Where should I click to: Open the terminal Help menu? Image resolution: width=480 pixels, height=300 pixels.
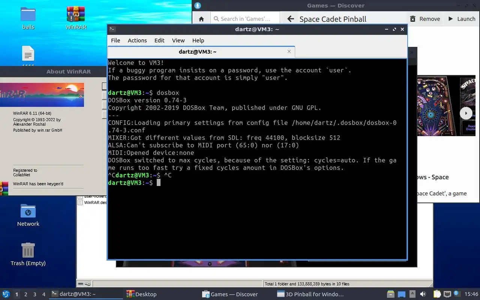pos(198,40)
